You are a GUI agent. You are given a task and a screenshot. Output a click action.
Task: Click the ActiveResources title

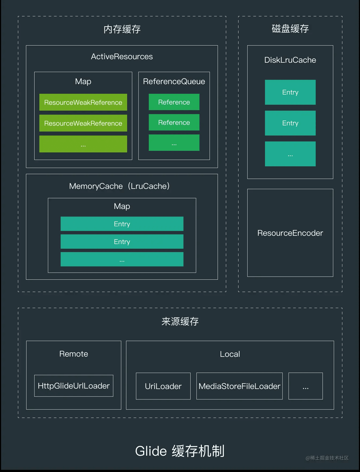point(122,57)
